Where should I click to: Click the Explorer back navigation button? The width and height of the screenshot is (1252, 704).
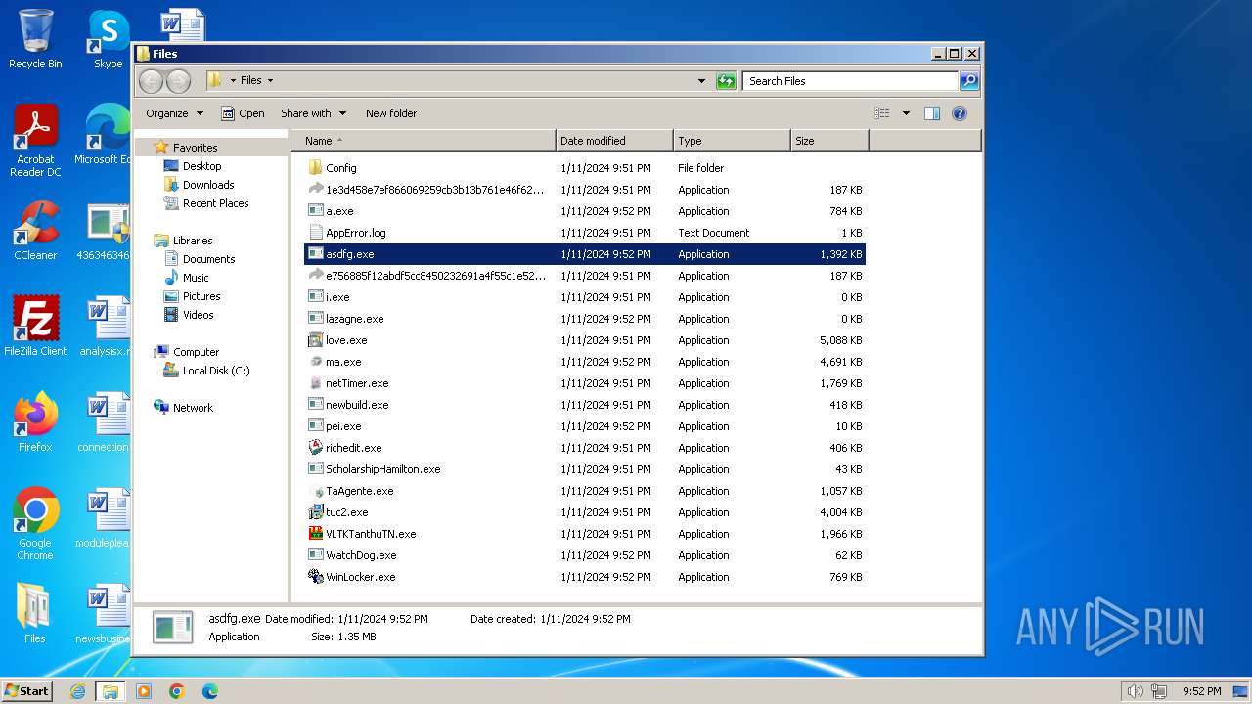151,81
